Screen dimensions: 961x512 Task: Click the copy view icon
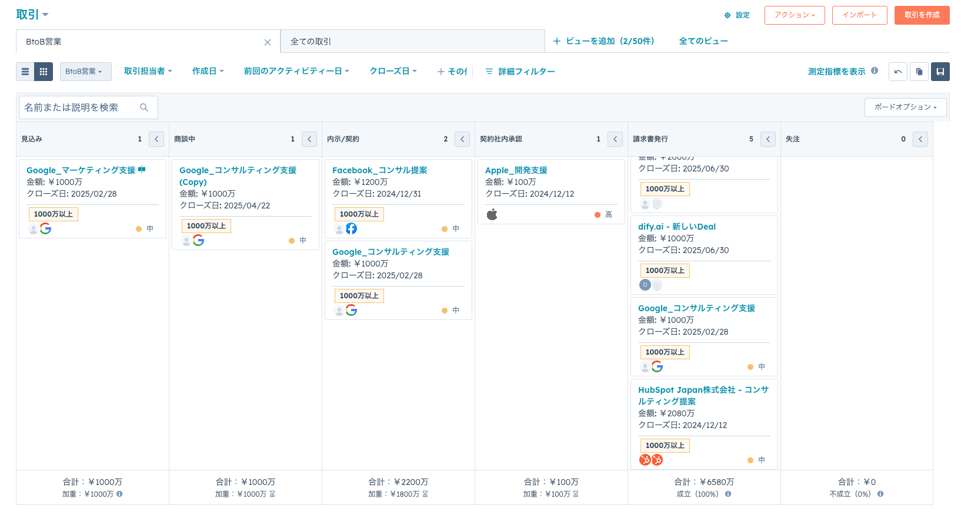tap(919, 72)
